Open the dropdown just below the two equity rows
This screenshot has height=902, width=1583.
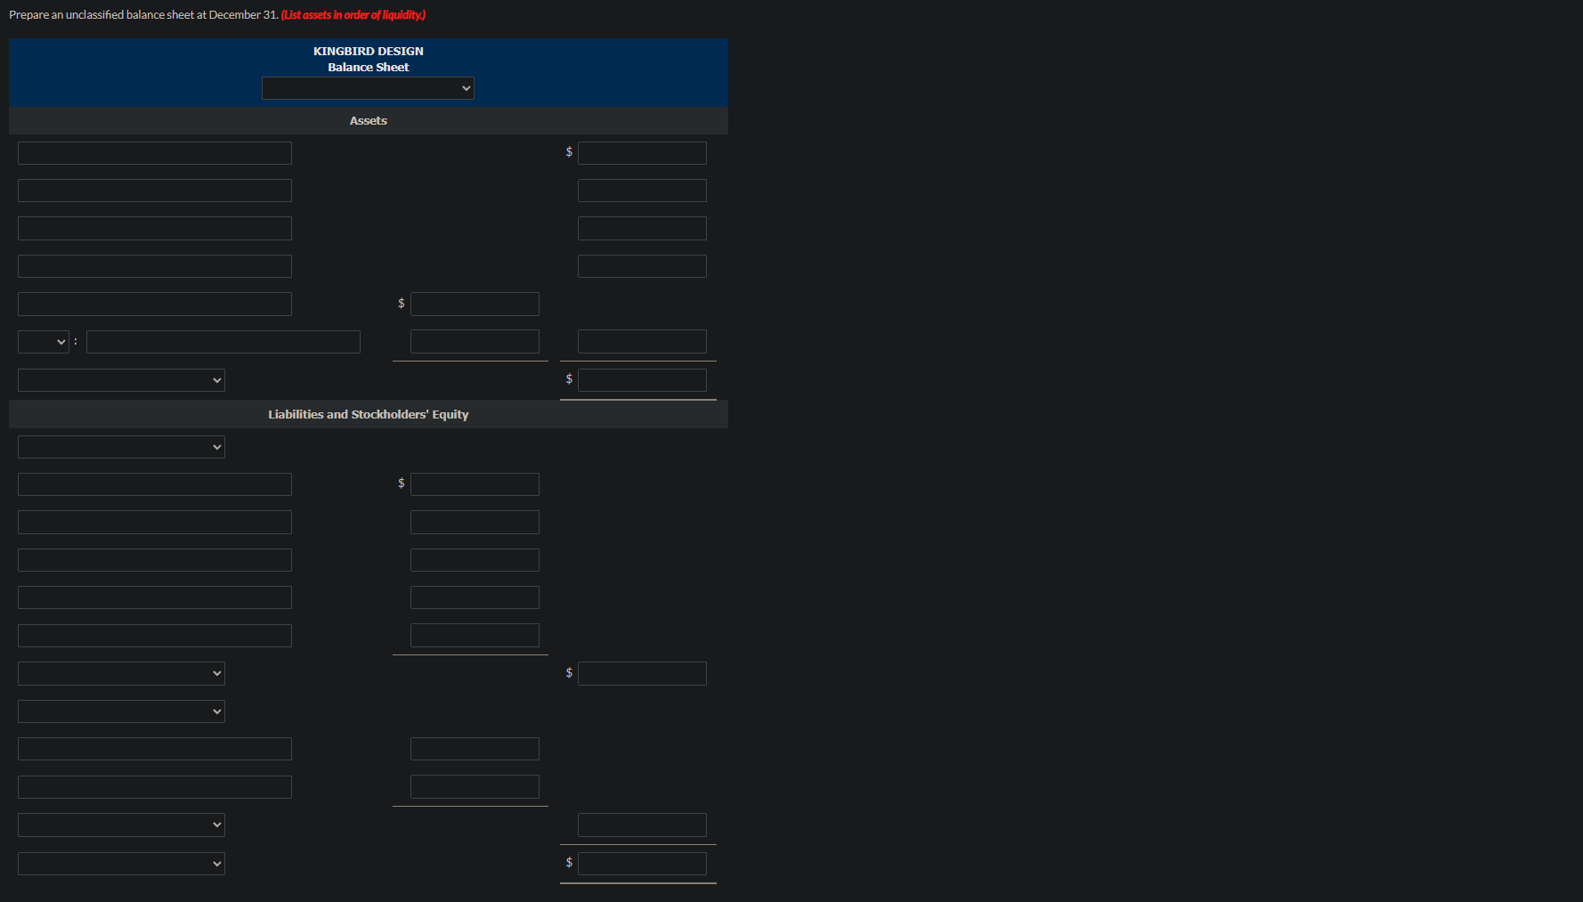121,825
